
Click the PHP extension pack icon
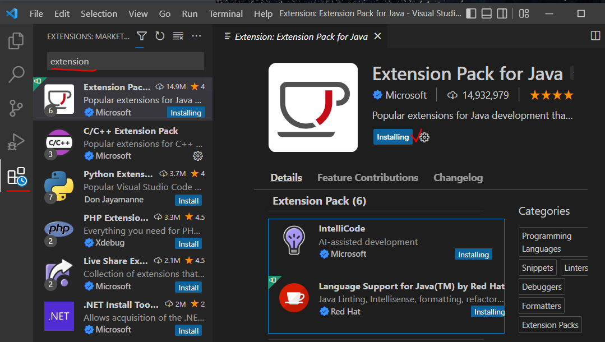pos(59,229)
